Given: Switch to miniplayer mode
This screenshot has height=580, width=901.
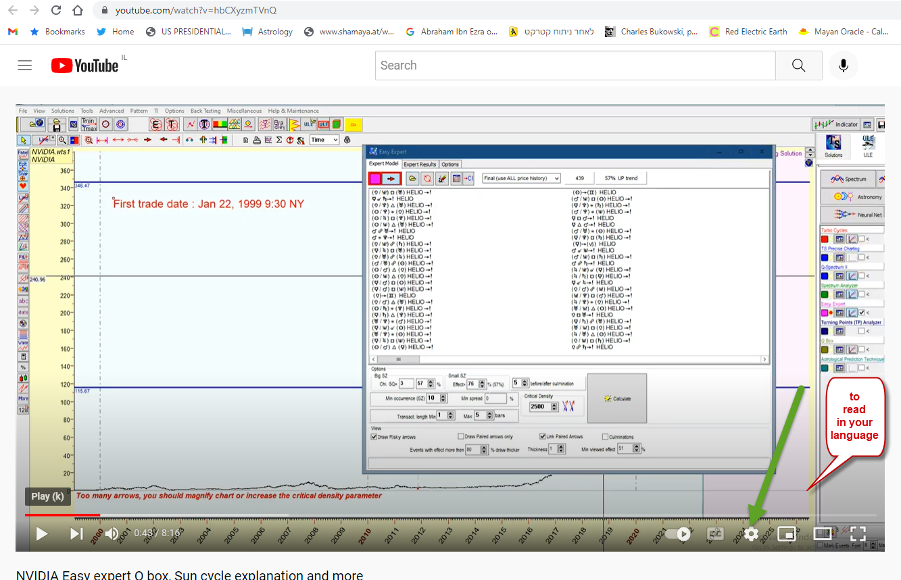Looking at the screenshot, I should click(x=786, y=534).
